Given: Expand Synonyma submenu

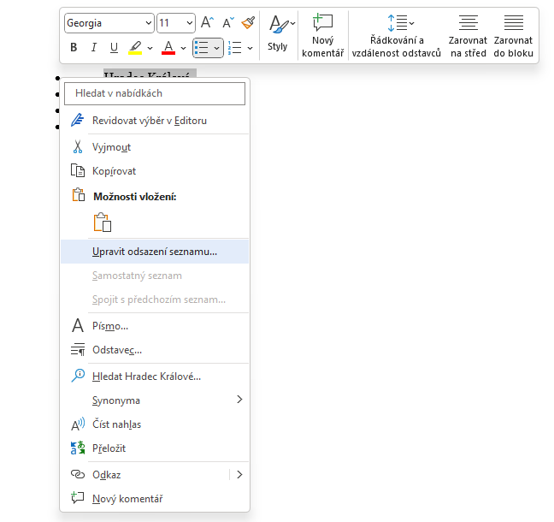Looking at the screenshot, I should coord(155,400).
